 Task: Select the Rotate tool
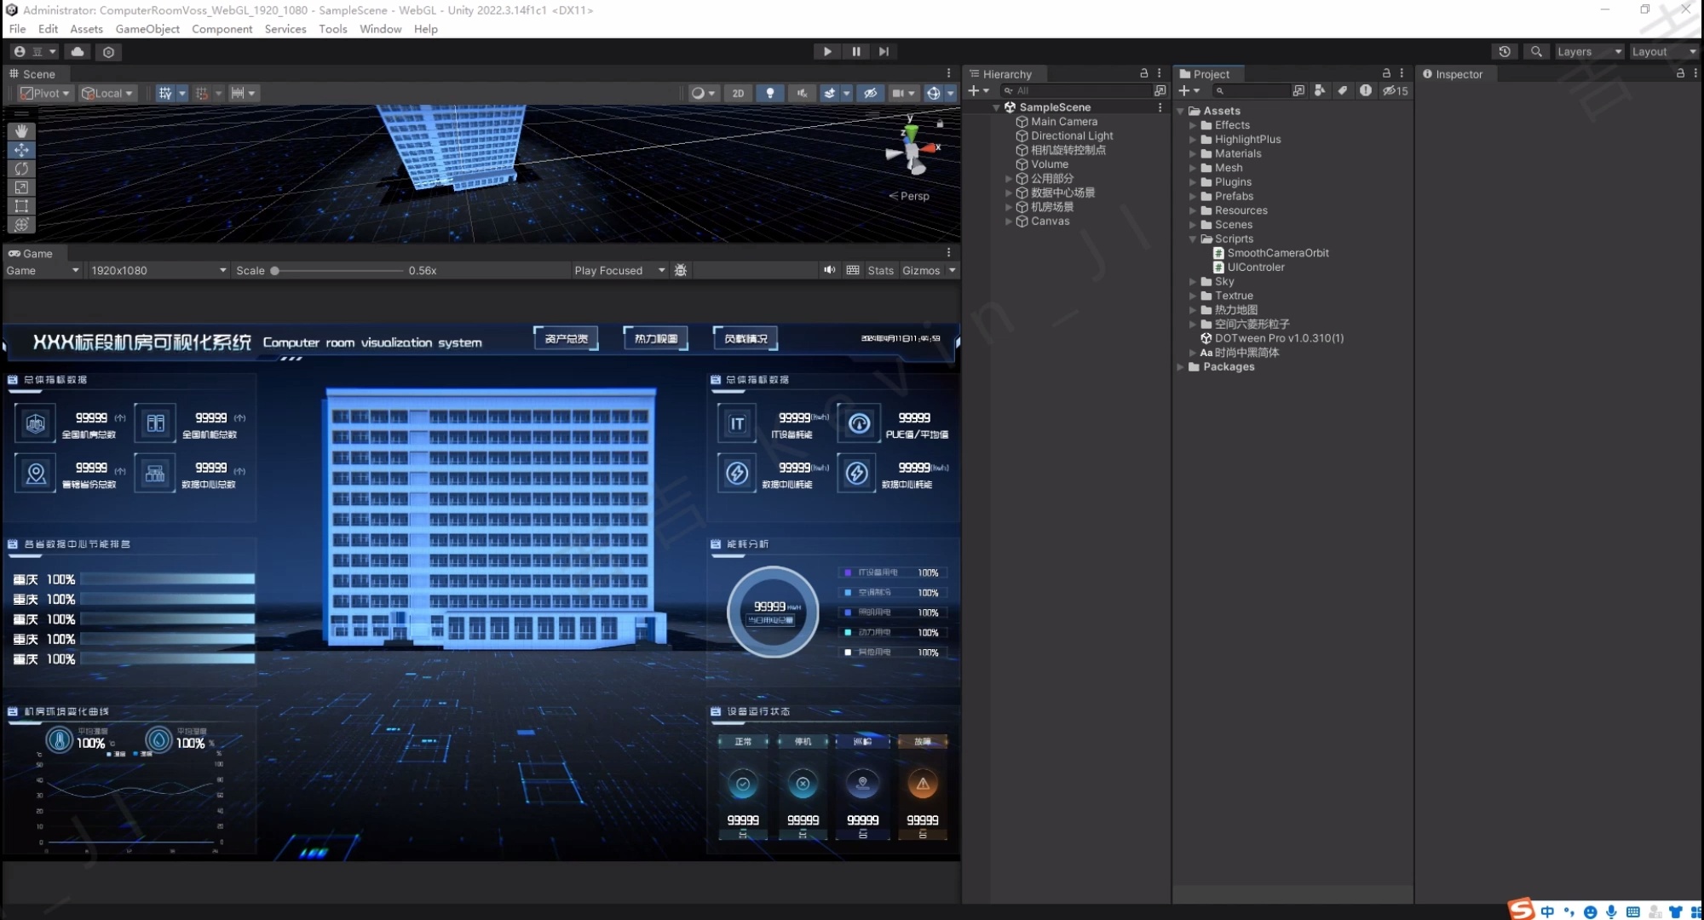(21, 169)
